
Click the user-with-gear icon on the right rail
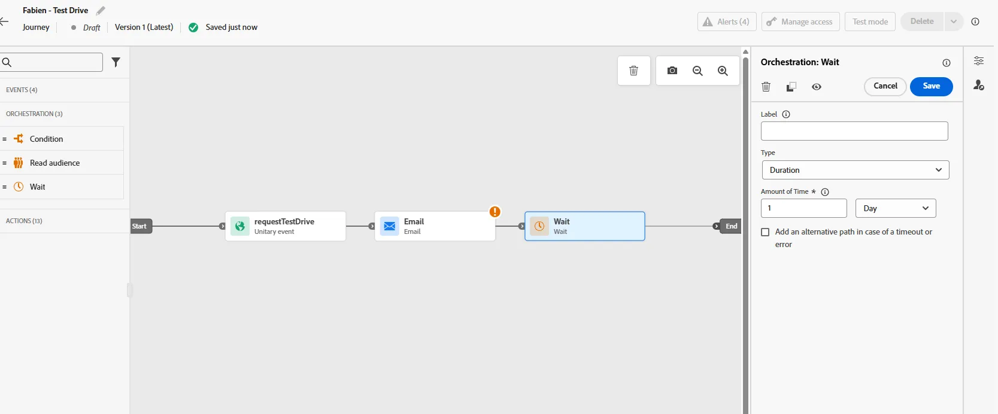[x=979, y=86]
